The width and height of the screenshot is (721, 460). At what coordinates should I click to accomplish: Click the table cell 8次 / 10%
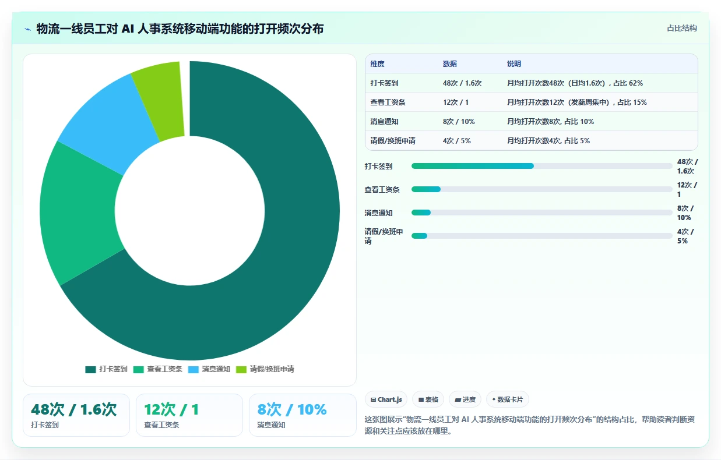pos(459,122)
